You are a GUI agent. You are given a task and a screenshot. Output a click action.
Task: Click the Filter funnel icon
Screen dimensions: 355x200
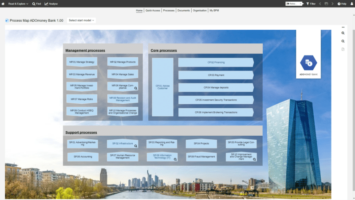[x=311, y=4]
